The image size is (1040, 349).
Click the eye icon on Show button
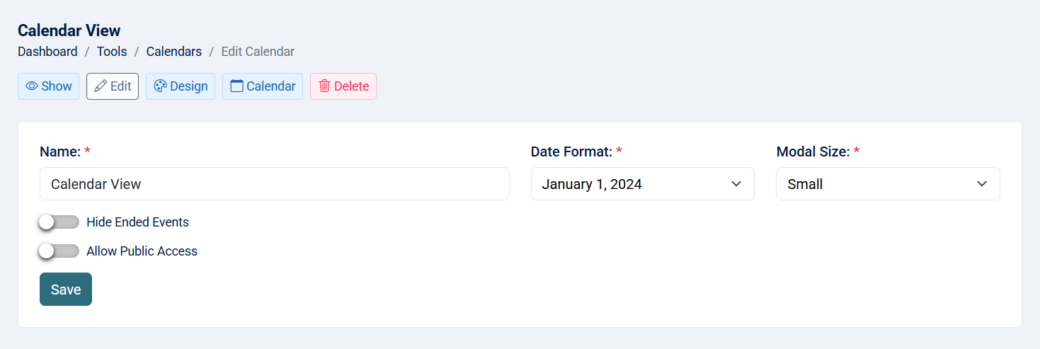click(x=32, y=86)
